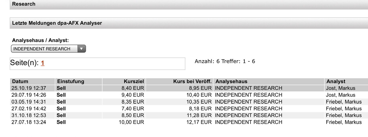This screenshot has width=368, height=137.
Task: Open the 03.05.19 14:31 report entry
Action: click(29, 102)
